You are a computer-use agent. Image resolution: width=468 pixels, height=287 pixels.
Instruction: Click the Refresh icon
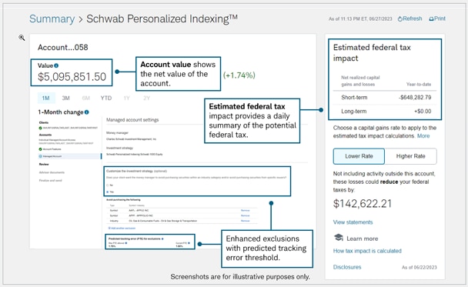400,18
